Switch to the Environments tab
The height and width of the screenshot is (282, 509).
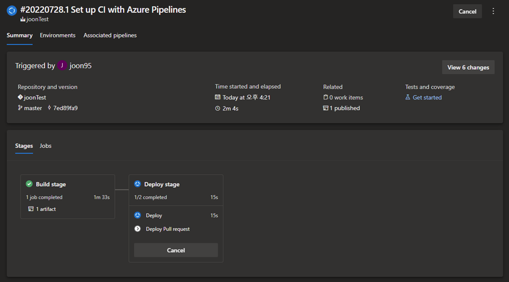click(57, 35)
